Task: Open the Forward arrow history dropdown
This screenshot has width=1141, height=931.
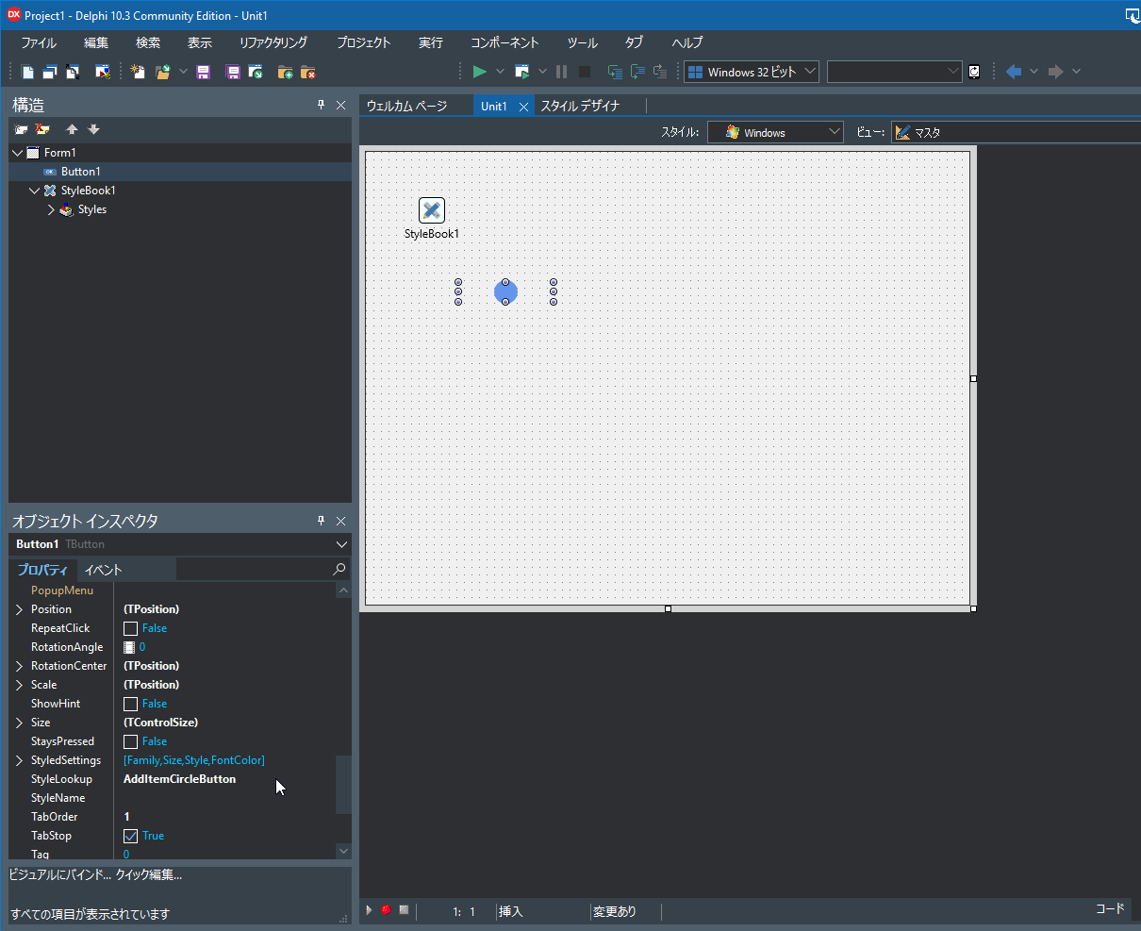Action: 1076,72
